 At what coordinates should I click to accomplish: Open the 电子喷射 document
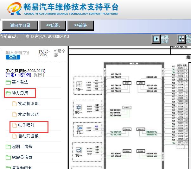tap(26, 125)
